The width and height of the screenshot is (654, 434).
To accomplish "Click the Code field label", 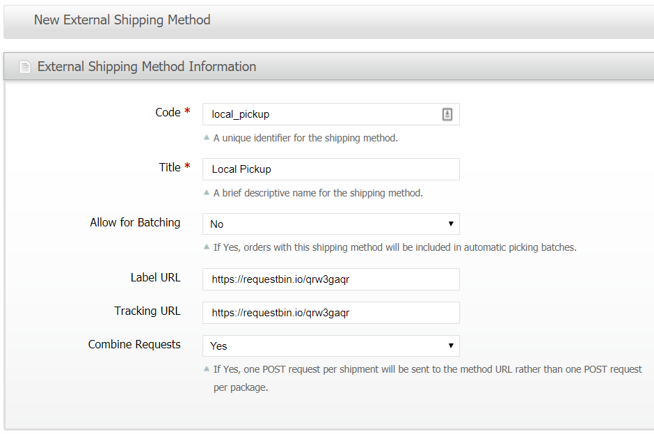I will click(x=168, y=112).
